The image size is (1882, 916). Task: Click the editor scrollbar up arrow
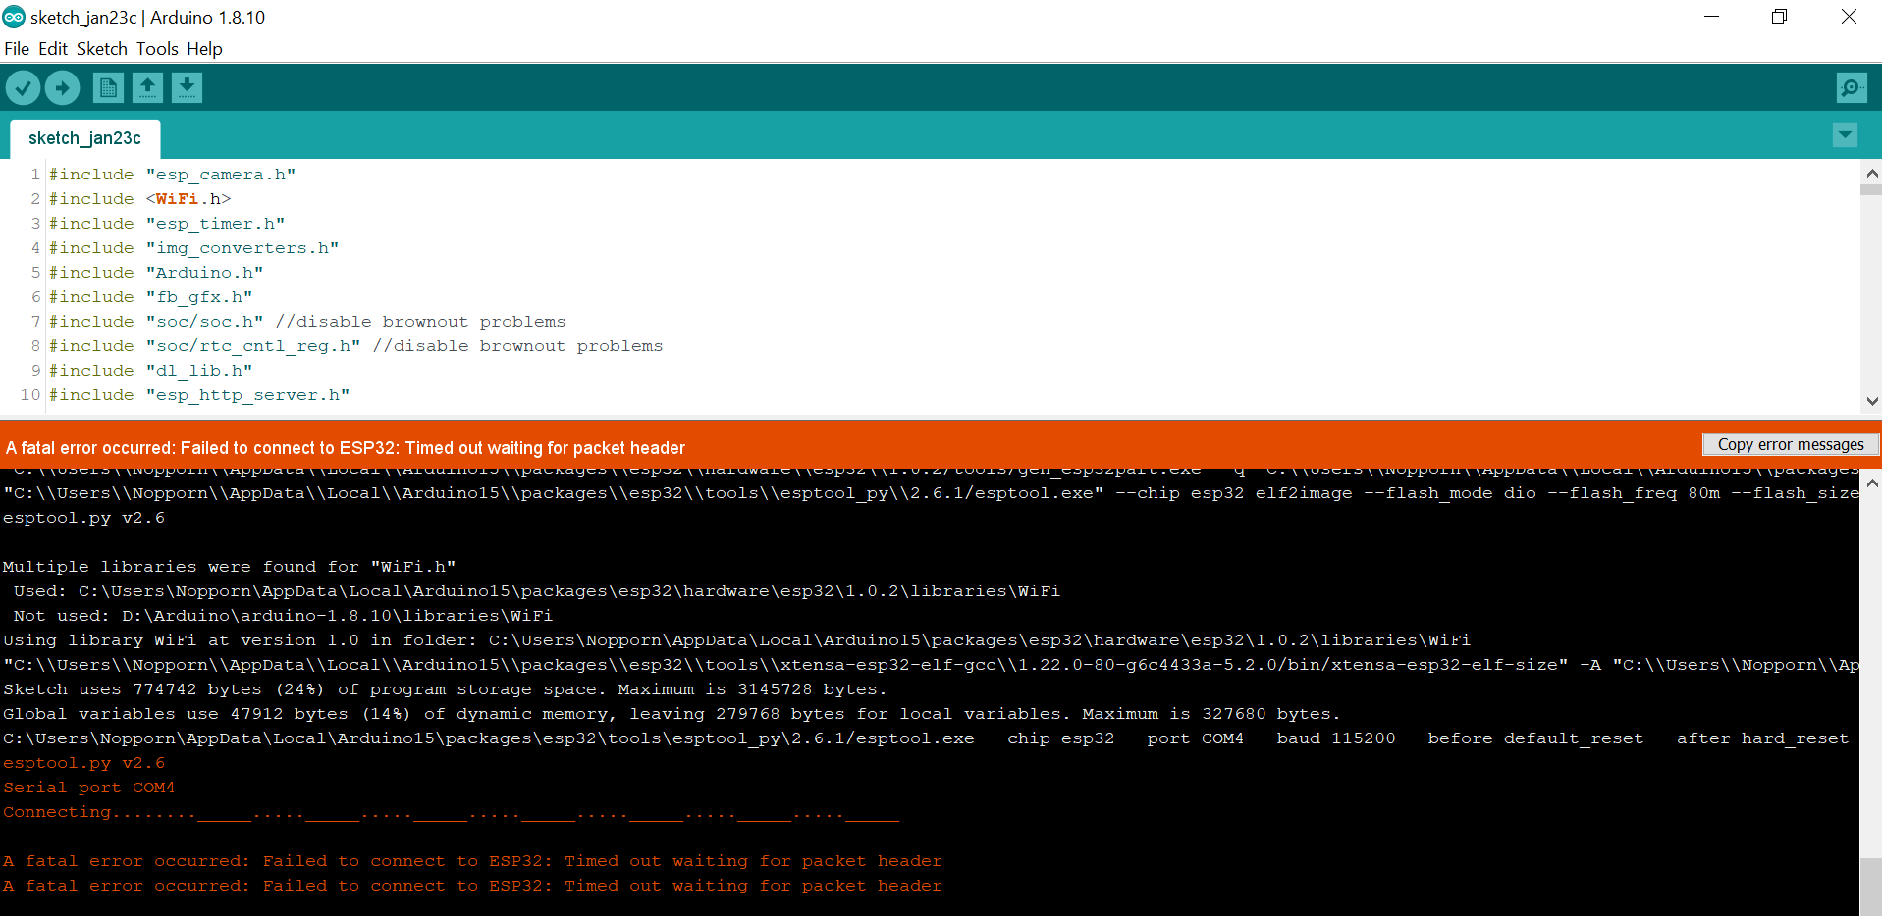click(1871, 174)
